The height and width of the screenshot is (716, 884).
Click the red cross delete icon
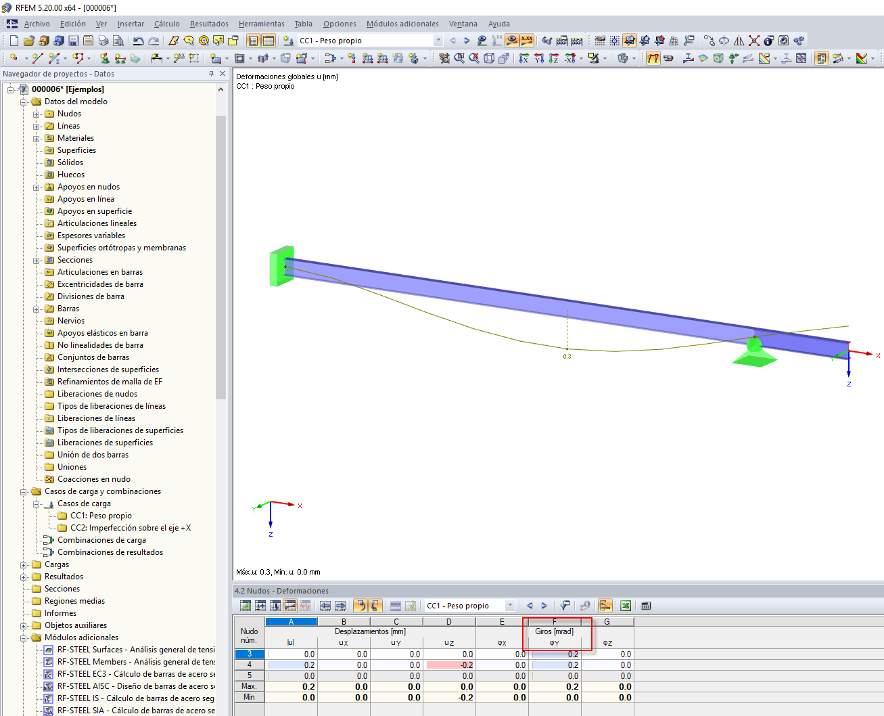(x=754, y=41)
